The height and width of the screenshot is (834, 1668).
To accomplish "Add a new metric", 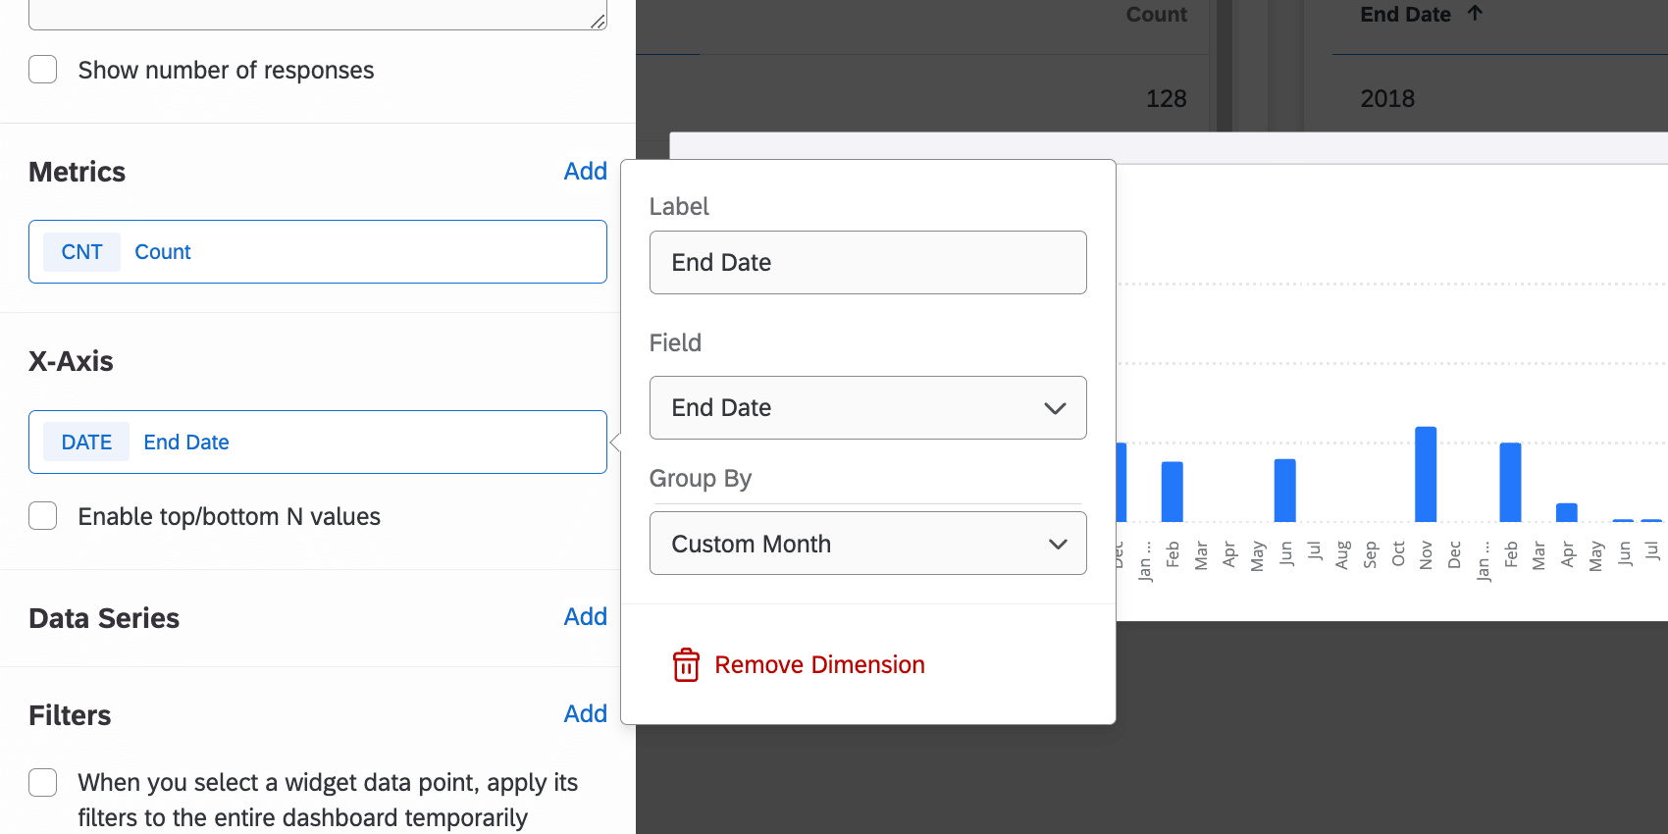I will (x=585, y=172).
